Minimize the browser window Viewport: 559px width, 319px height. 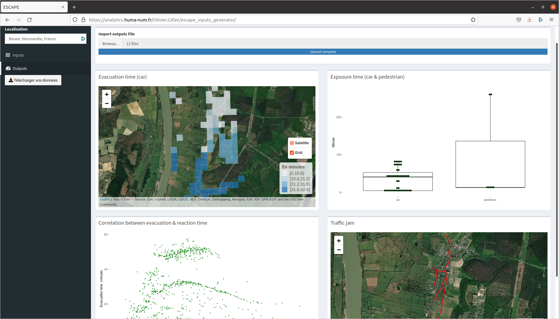pos(533,7)
